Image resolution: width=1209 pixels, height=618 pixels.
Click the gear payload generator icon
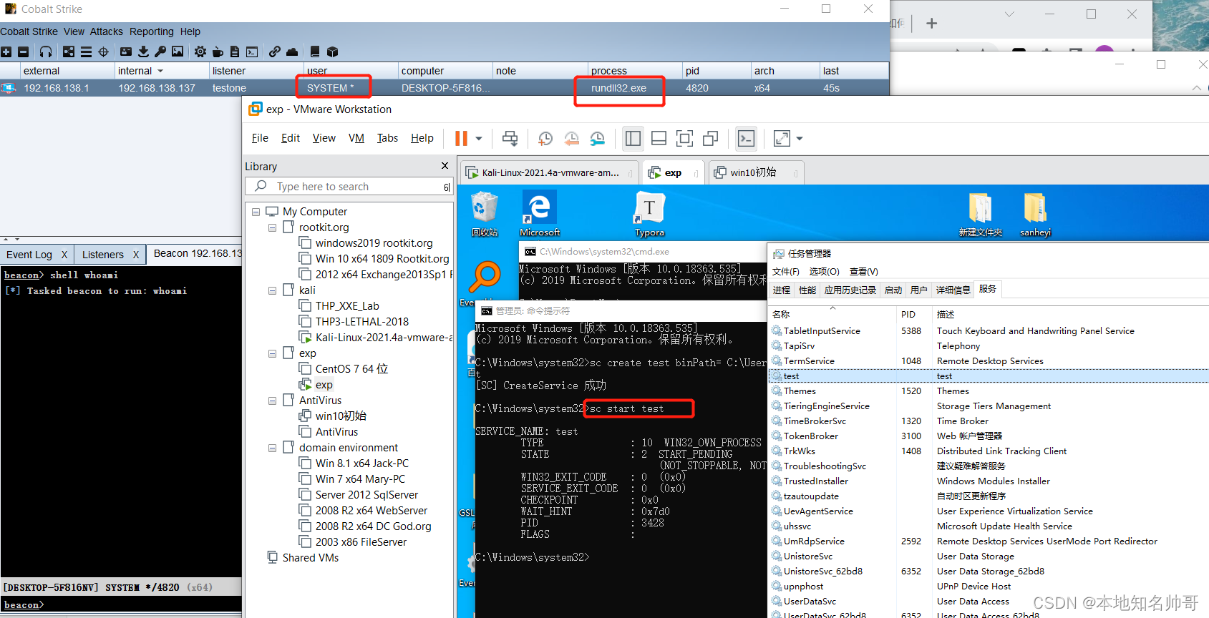200,51
